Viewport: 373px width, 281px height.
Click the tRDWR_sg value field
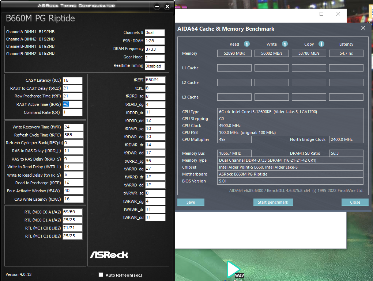click(x=155, y=128)
